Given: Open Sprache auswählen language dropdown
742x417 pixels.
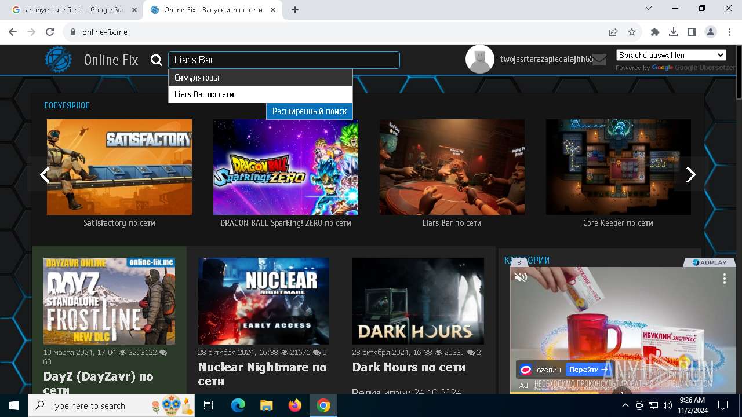Looking at the screenshot, I should (671, 55).
